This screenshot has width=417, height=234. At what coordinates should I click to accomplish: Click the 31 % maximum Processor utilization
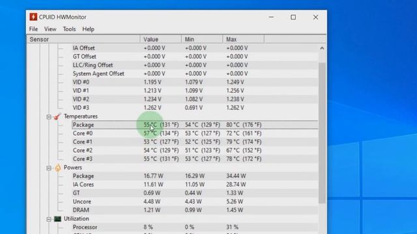pyautogui.click(x=232, y=227)
